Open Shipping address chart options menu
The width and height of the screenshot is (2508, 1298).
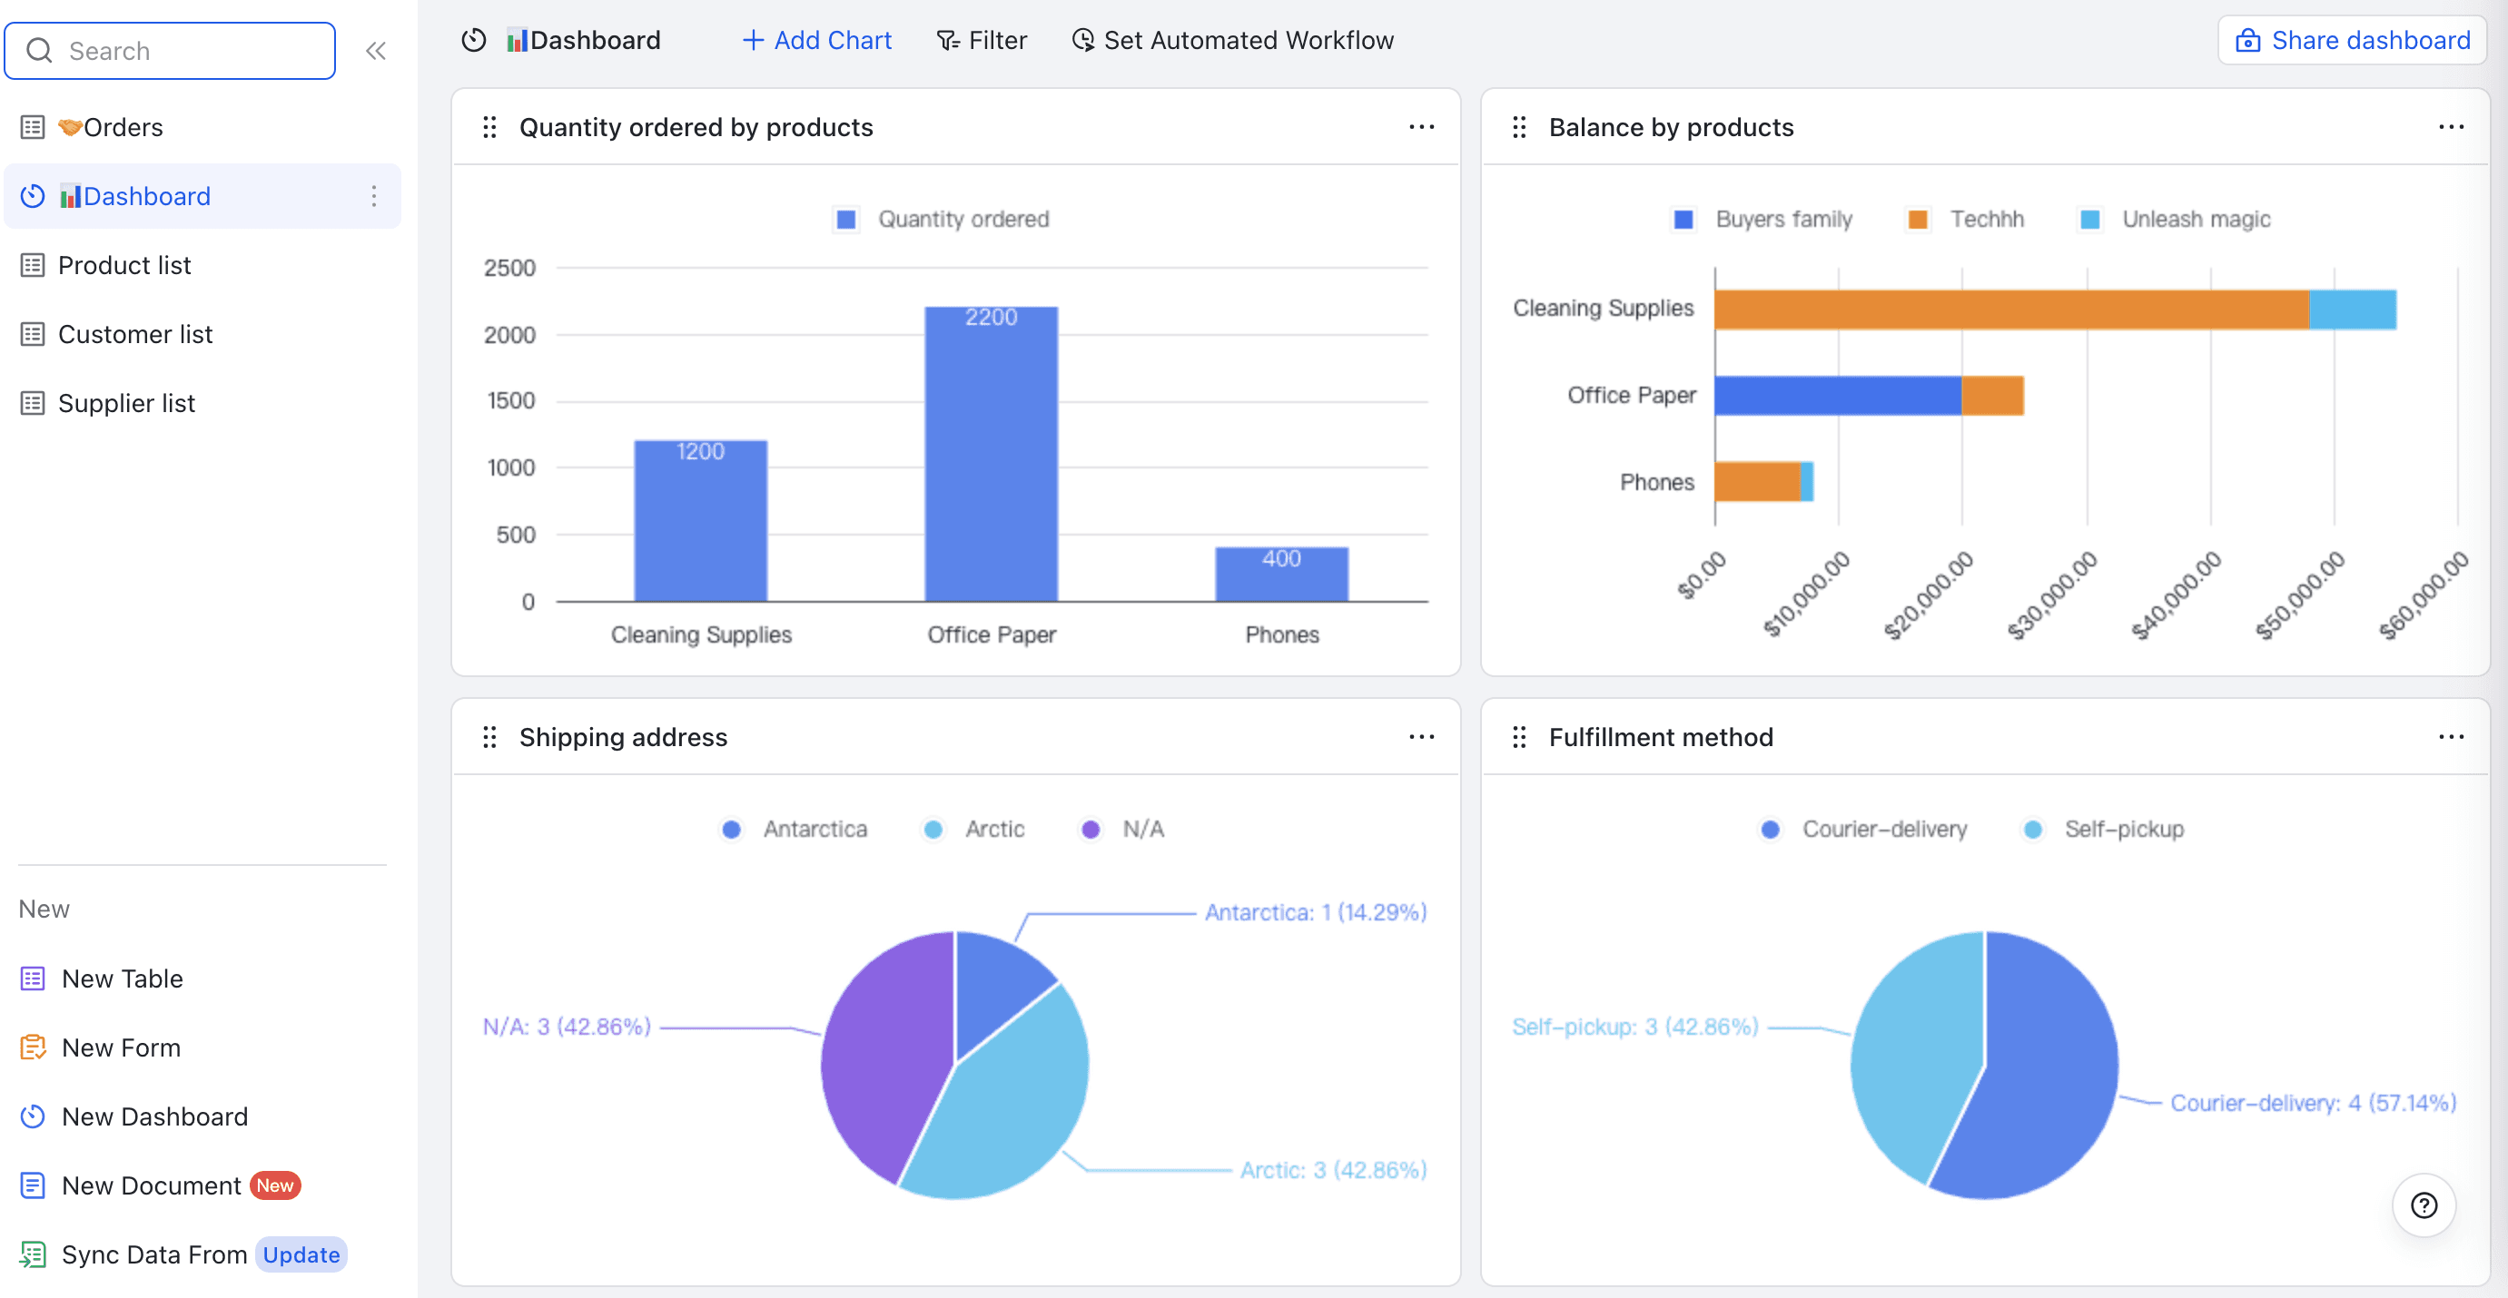1421,738
